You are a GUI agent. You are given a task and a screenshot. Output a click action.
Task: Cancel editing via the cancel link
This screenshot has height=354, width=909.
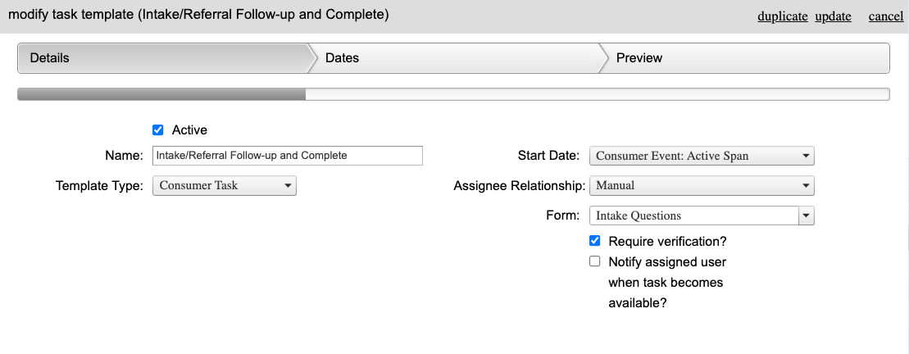coord(885,16)
